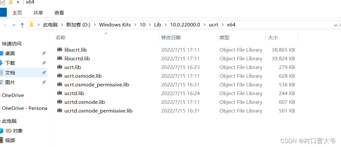
Task: Click the quick access toolbar checkmark icon
Action: (3, 2)
